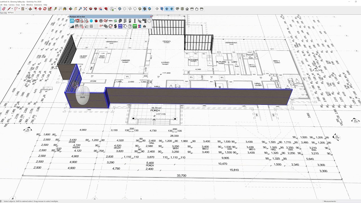This screenshot has height=203, width=361.
Task: Open the Line tool dropdown arrow
Action: [x=12, y=9]
